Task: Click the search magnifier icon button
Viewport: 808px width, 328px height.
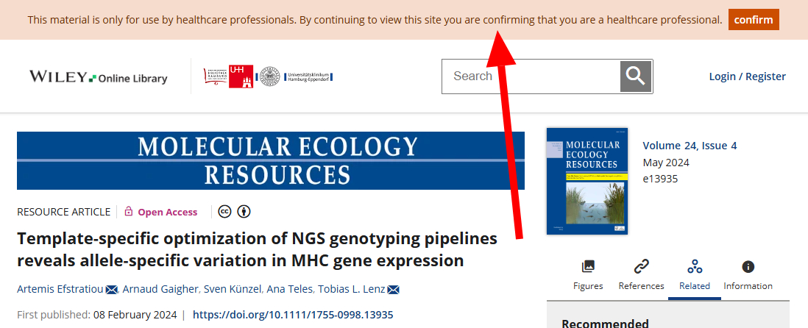Action: (636, 76)
